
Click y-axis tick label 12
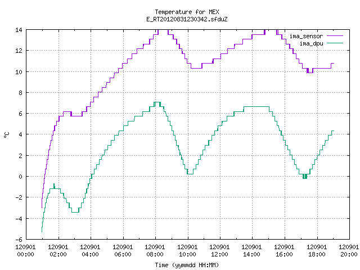pos(19,51)
